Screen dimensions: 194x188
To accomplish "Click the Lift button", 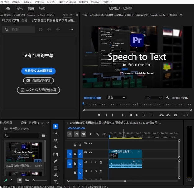I will coord(161,115).
